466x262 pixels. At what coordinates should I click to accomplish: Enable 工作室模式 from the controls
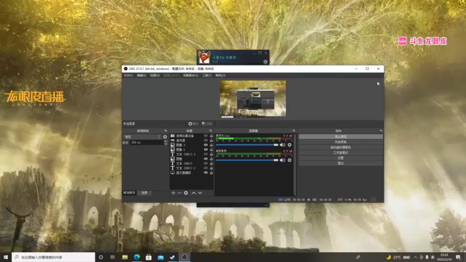click(341, 153)
